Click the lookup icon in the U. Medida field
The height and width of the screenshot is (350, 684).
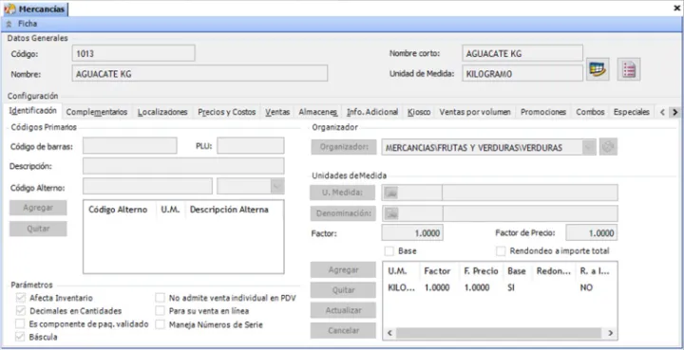click(391, 193)
